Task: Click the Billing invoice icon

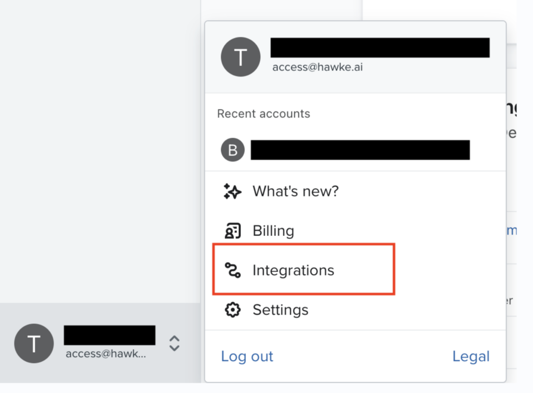Action: point(233,231)
